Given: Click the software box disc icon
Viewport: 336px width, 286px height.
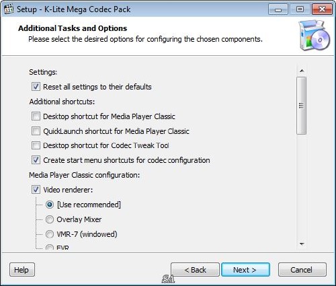Looking at the screenshot, I should [314, 35].
